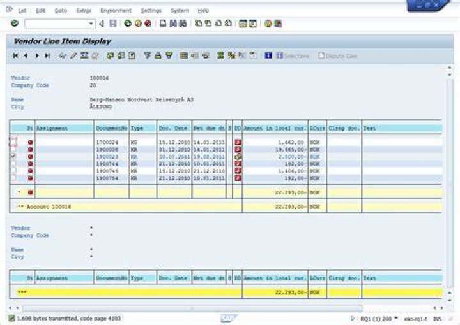
Task: Tick checkbox for document 1700024 row
Action: tap(13, 142)
